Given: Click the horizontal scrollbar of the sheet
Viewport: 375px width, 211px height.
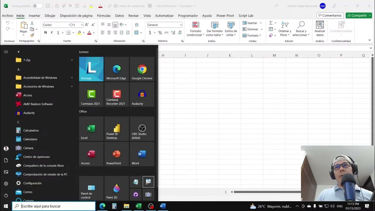Looking at the screenshot, I should (x=267, y=192).
